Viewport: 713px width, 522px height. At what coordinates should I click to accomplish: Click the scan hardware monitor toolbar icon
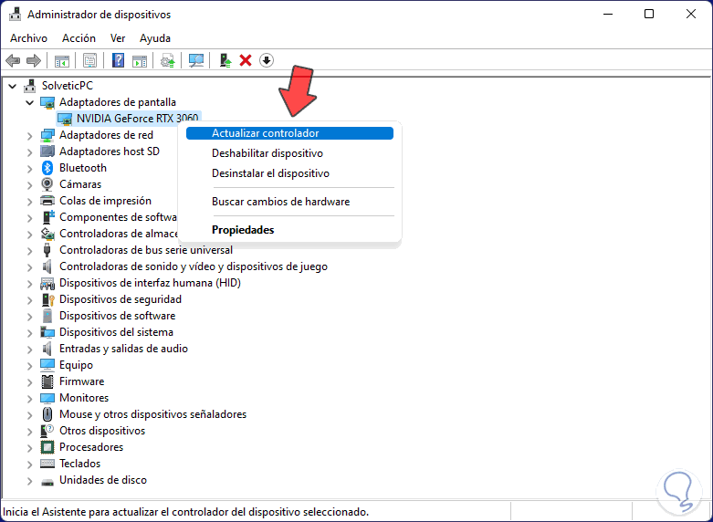196,60
